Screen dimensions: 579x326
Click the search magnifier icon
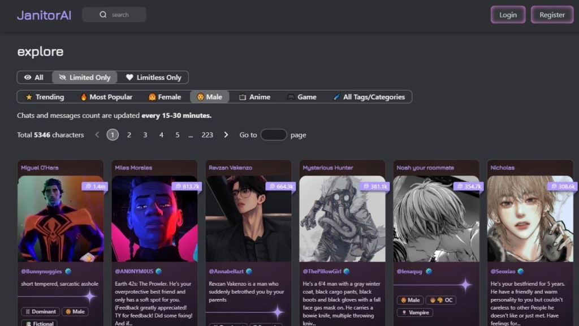coord(103,15)
